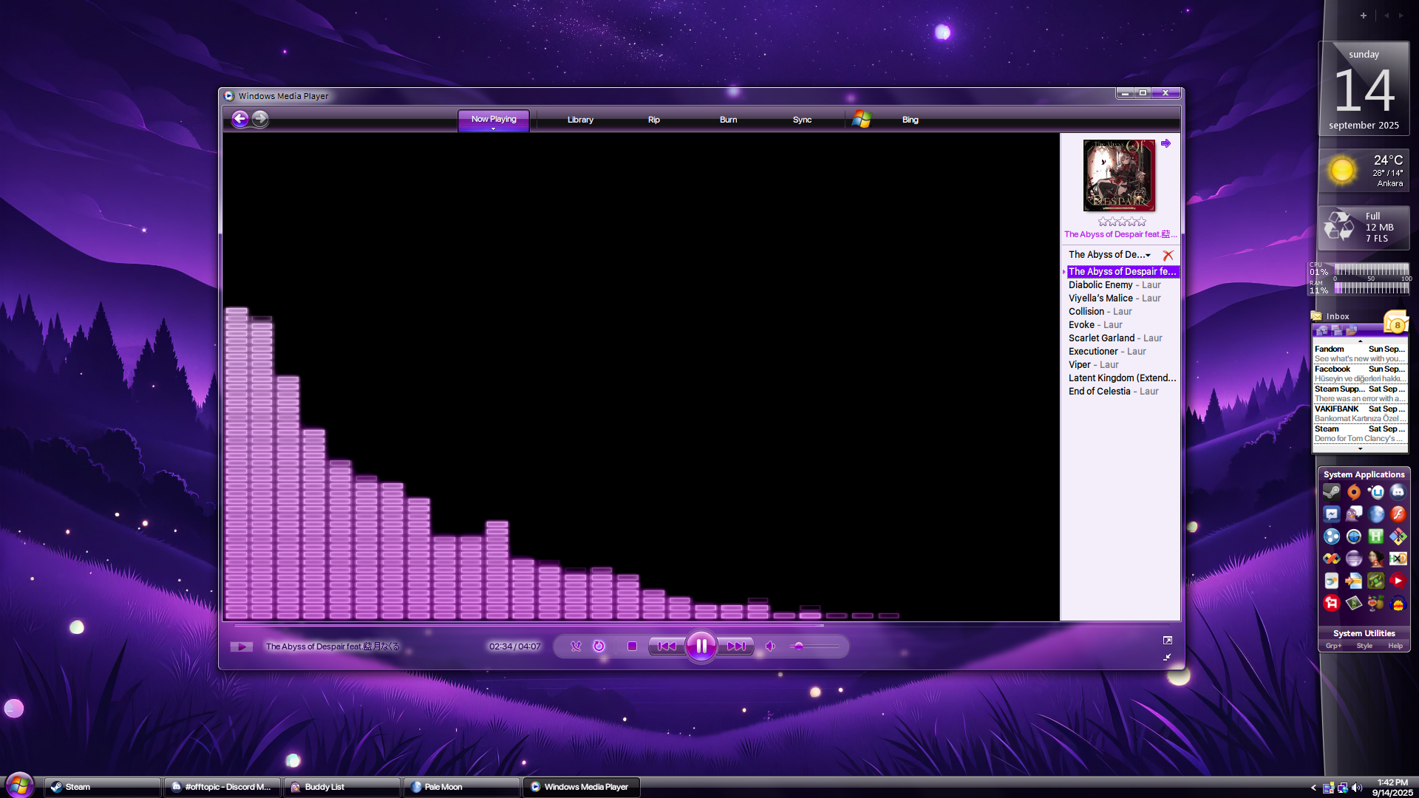The width and height of the screenshot is (1419, 798).
Task: Open Steam from the System Applications gadget
Action: (1331, 492)
